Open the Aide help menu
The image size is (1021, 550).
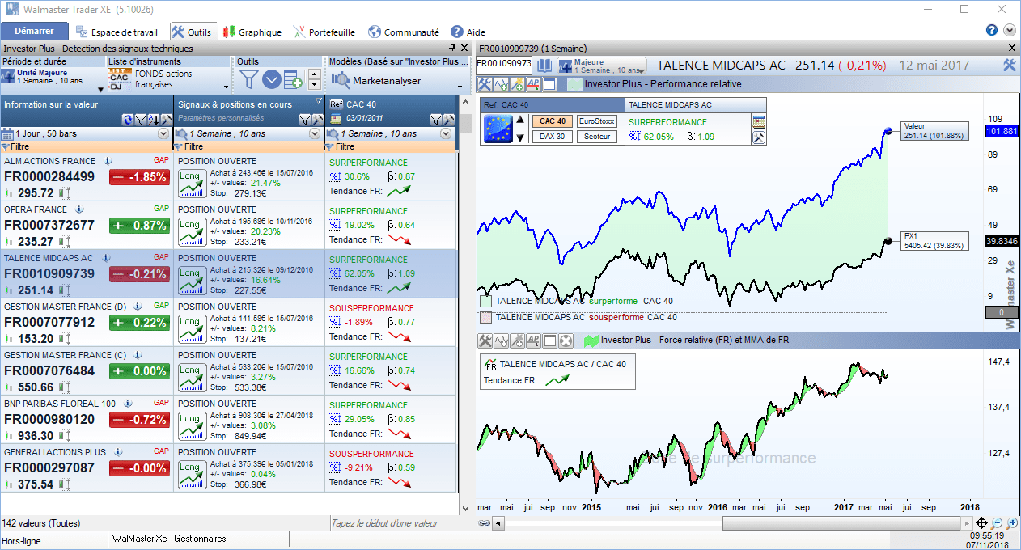click(468, 32)
